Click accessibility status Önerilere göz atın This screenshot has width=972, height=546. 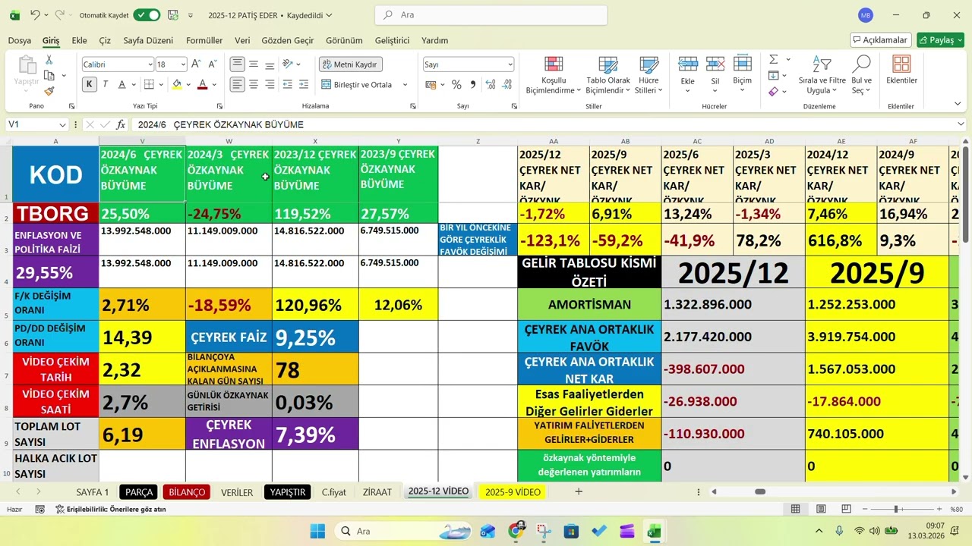(111, 510)
